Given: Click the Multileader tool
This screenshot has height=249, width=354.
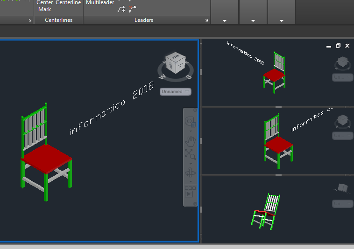Looking at the screenshot, I should (100, 3).
